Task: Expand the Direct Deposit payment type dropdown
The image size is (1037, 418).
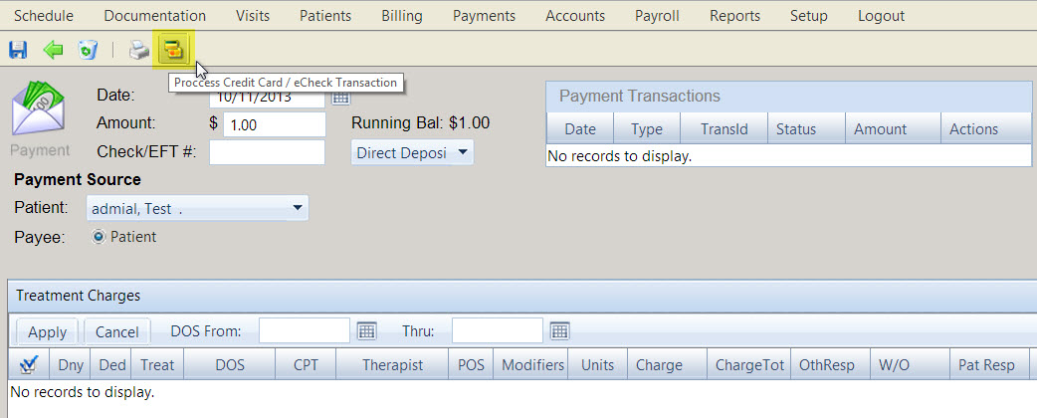Action: pos(463,152)
